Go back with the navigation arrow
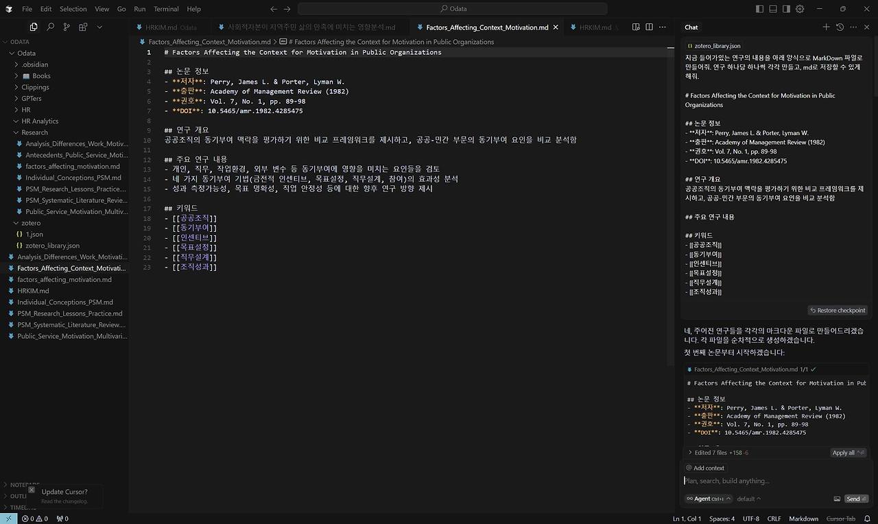This screenshot has height=524, width=878. tap(274, 9)
